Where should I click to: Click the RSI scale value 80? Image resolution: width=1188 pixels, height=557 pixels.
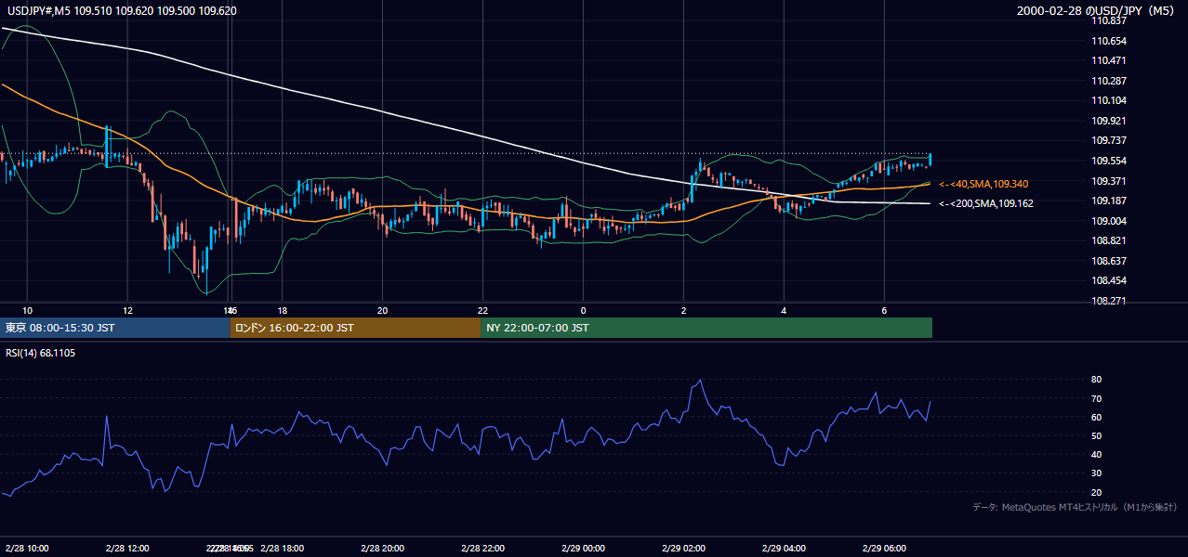click(x=1096, y=380)
